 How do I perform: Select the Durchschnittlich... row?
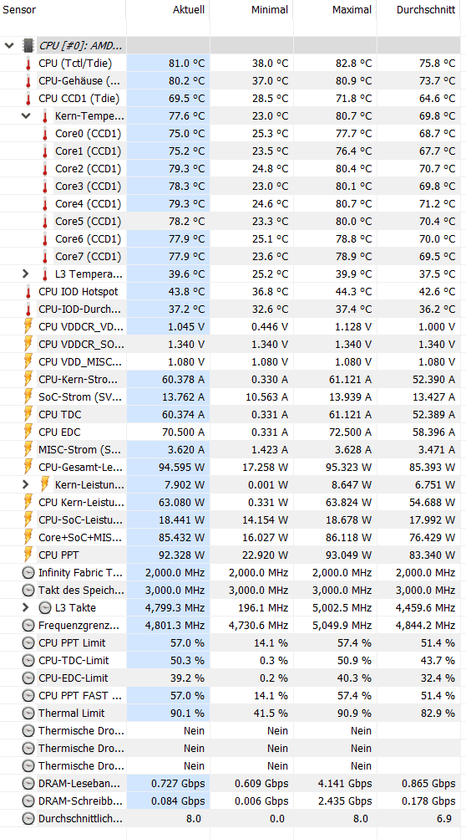pyautogui.click(x=230, y=819)
